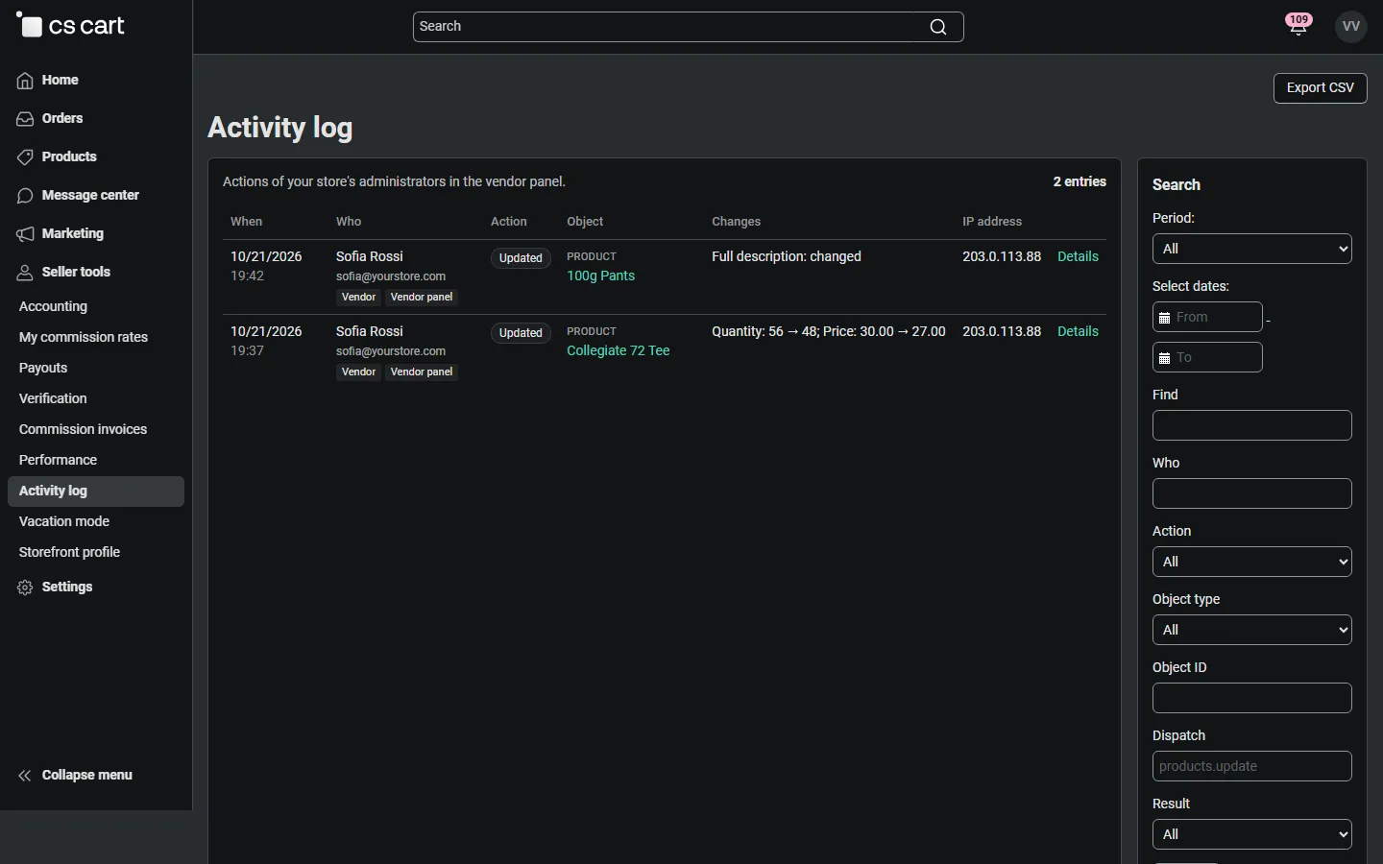Open Commission invoices sidebar item

pos(96,429)
